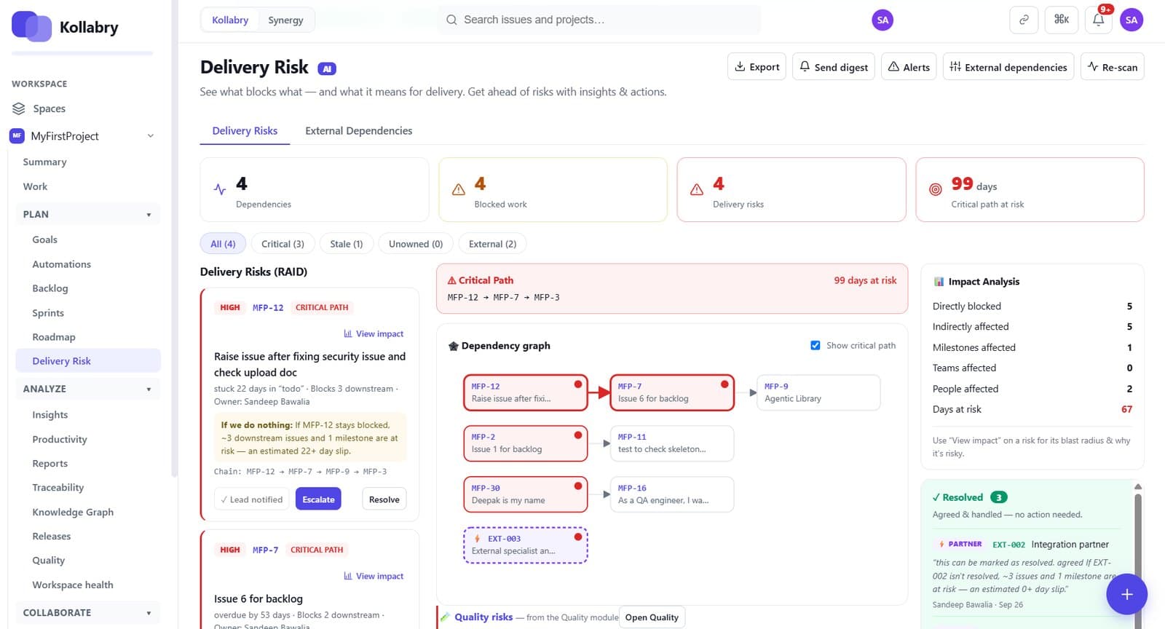This screenshot has width=1165, height=629.
Task: Click the Dependencies pulse icon
Action: pos(220,189)
